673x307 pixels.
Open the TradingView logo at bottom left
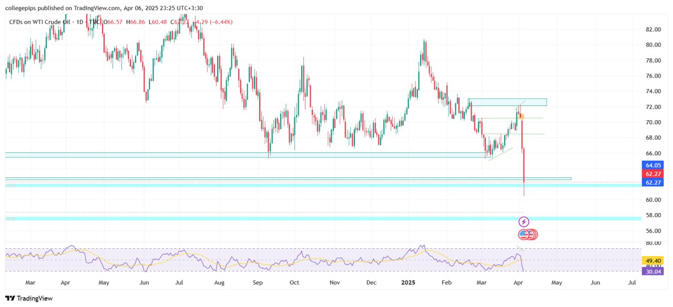pos(29,298)
